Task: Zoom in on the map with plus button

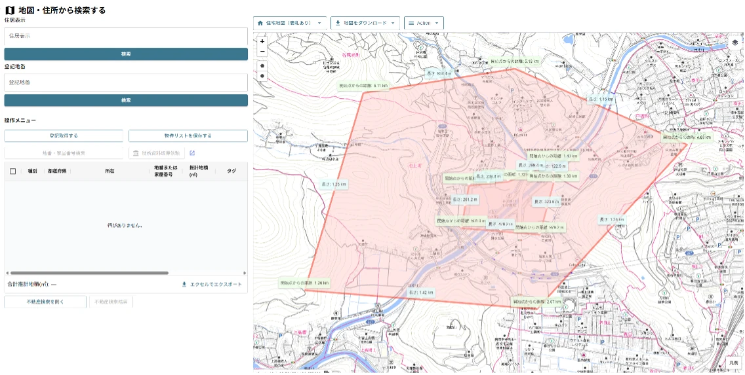Action: [x=262, y=42]
